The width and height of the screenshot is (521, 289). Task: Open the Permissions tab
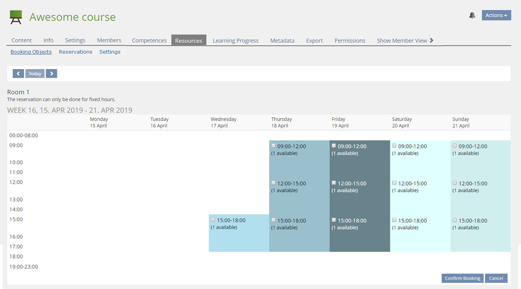pos(350,41)
